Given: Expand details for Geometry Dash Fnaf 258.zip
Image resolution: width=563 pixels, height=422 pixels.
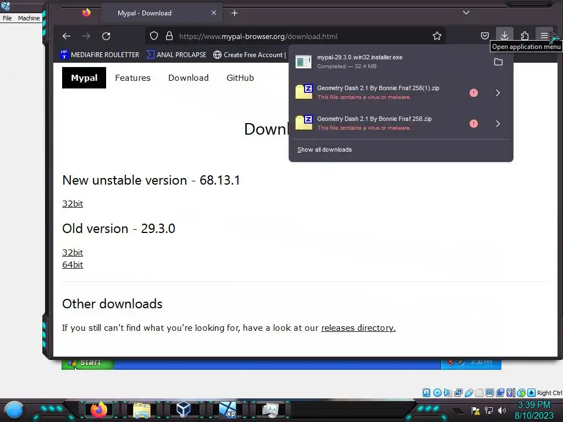Looking at the screenshot, I should 498,124.
